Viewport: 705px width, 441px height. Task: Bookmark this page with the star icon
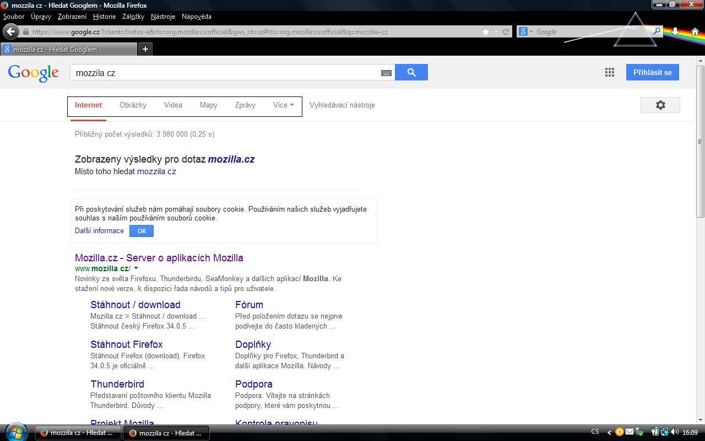485,31
